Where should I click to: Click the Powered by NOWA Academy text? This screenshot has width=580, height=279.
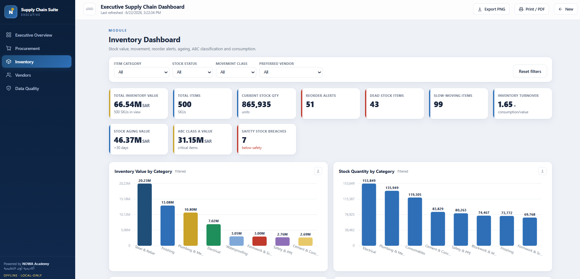(x=26, y=264)
